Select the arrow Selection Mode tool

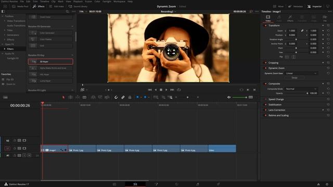pos(63,97)
